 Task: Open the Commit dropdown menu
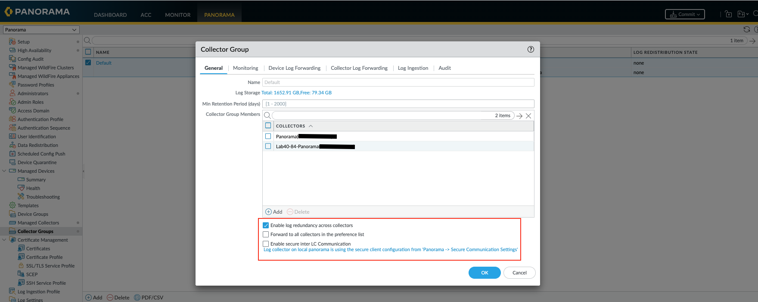[x=685, y=15]
